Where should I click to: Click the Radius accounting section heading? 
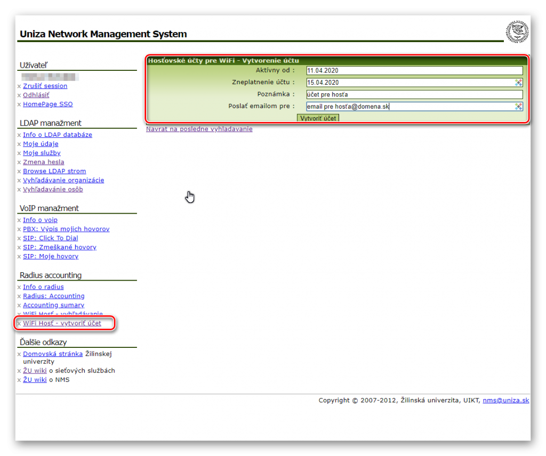pyautogui.click(x=51, y=275)
